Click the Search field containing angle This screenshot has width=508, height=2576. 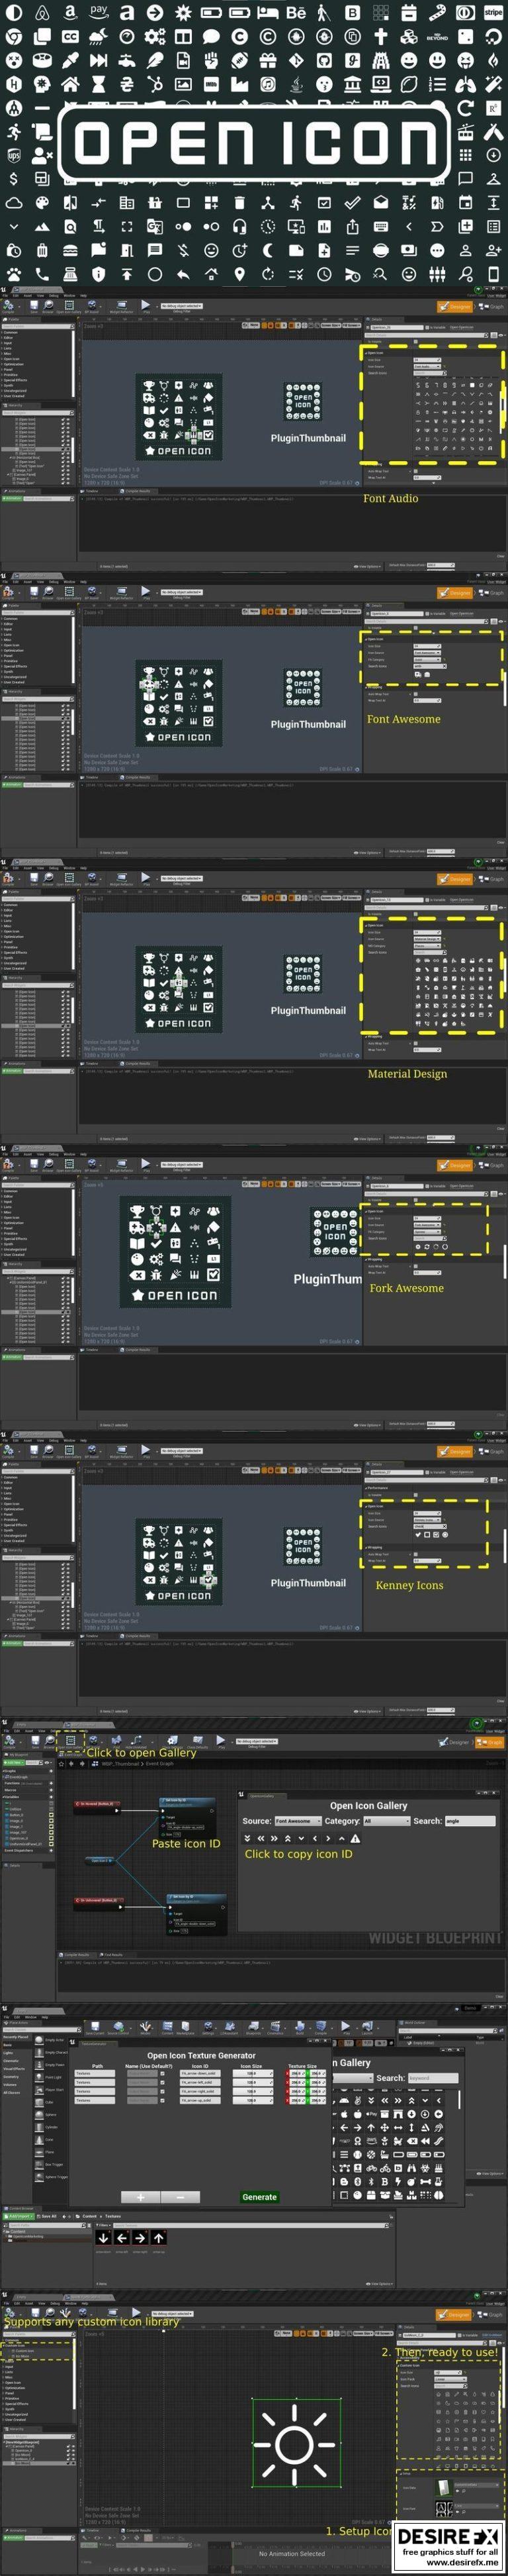(470, 1821)
